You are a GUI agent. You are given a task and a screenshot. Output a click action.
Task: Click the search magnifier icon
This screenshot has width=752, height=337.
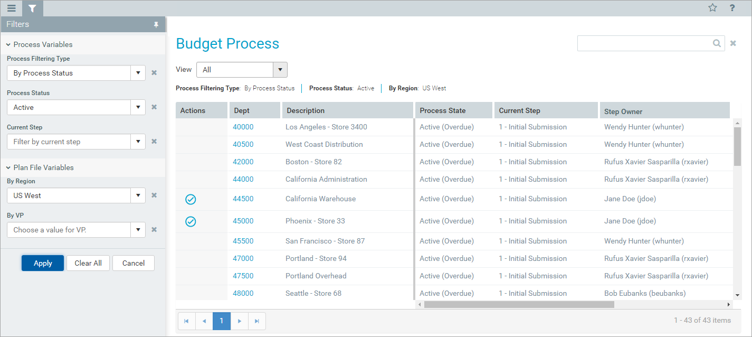click(x=717, y=43)
